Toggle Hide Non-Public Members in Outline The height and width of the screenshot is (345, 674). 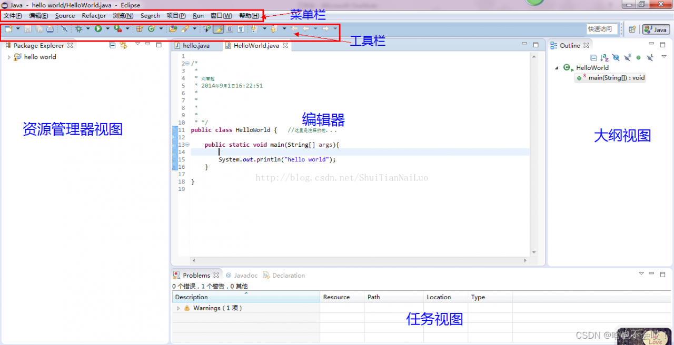click(x=638, y=58)
